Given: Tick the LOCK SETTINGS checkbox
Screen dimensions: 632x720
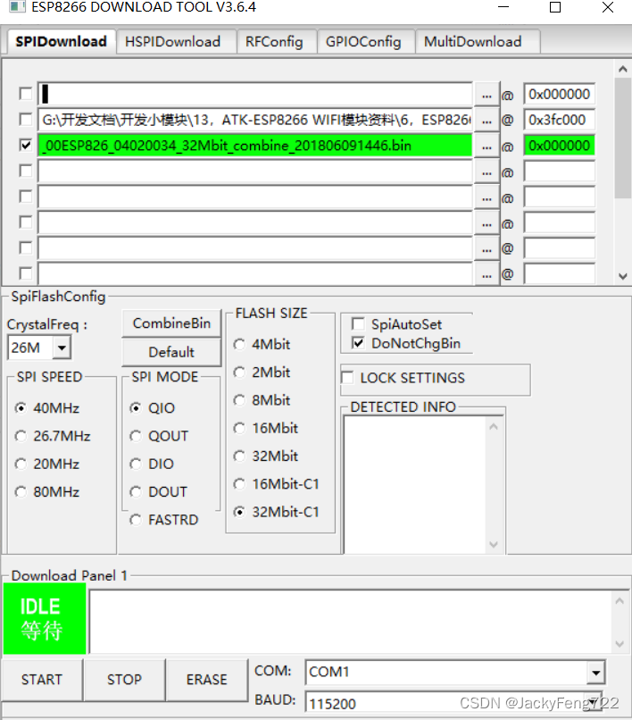Looking at the screenshot, I should click(347, 378).
